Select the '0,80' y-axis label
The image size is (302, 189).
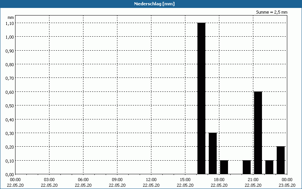pyautogui.click(x=10, y=64)
